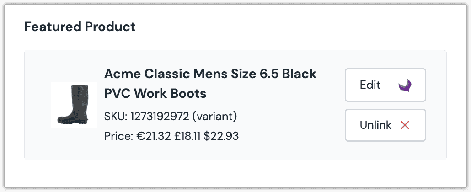
Task: Select the pound price £18.11
Action: [187, 136]
